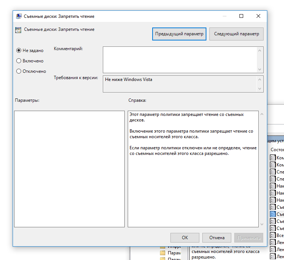This screenshot has height=260, width=284.
Task: Click the down arrow of the comment box scrollbar
Action: point(260,69)
